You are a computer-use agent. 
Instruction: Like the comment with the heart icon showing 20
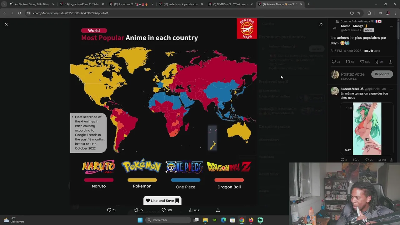(367, 160)
